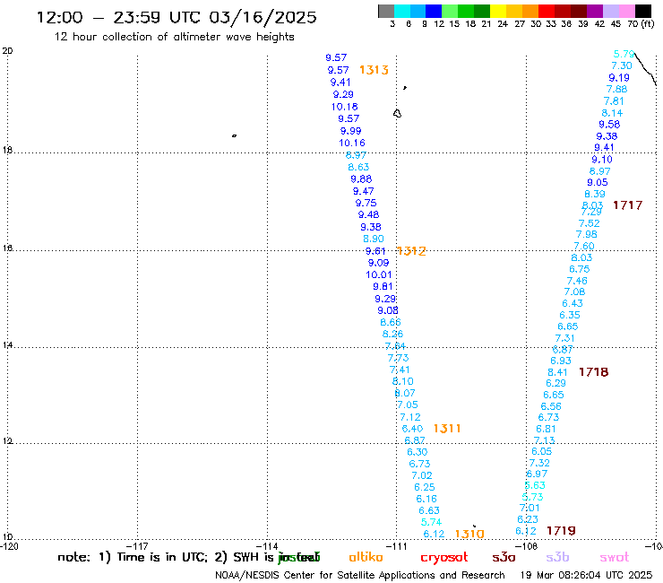Click the 9.75 wave height value
Viewport: 663px width, 583px height.
(x=366, y=203)
